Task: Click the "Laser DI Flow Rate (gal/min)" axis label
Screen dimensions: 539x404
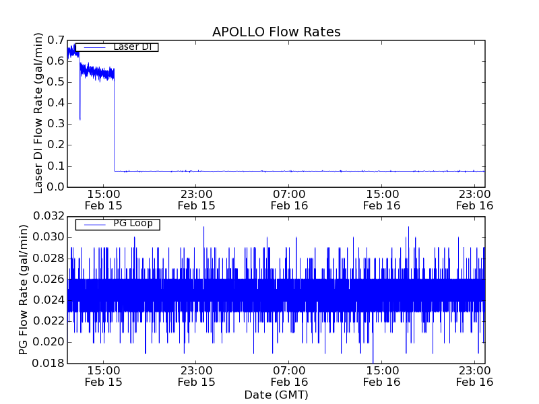Action: pos(38,113)
